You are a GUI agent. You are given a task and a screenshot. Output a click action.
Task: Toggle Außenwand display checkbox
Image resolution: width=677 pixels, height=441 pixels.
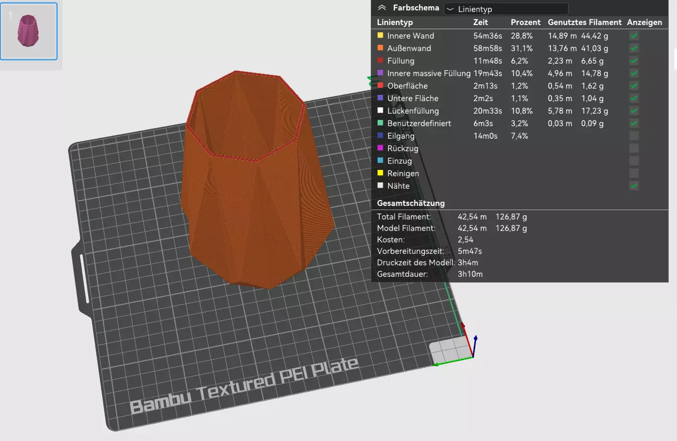point(634,48)
